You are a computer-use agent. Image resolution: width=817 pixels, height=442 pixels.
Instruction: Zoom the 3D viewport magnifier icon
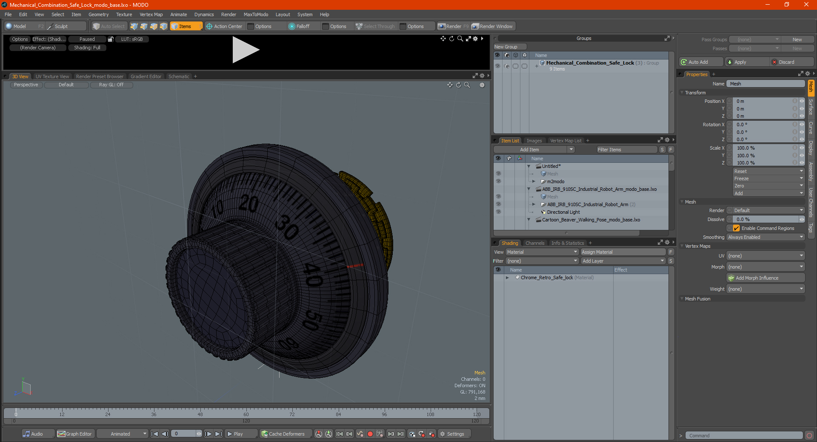(467, 85)
